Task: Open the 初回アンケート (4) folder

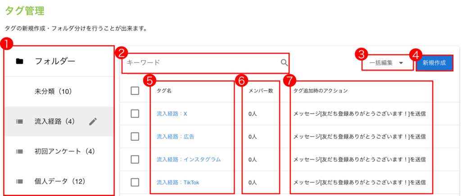Action: pos(65,151)
